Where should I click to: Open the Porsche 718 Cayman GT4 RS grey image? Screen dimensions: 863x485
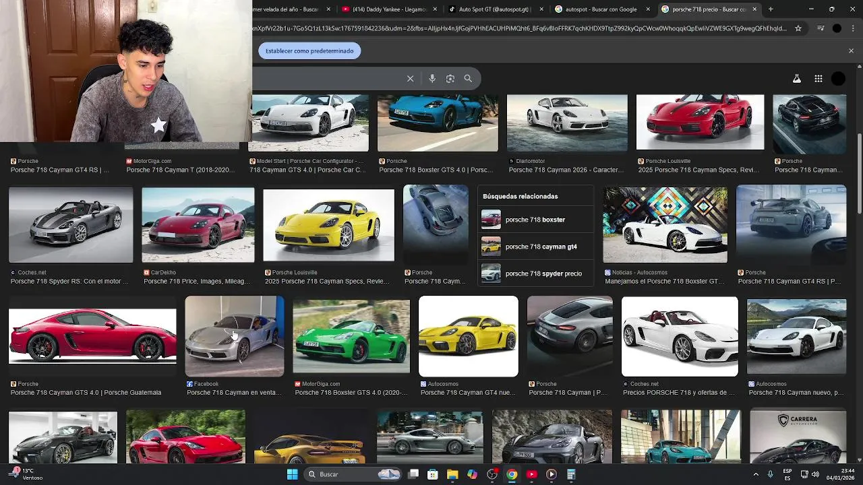pos(791,225)
